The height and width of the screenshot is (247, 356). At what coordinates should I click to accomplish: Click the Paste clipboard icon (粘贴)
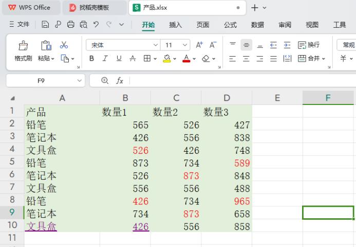pyautogui.click(x=46, y=45)
